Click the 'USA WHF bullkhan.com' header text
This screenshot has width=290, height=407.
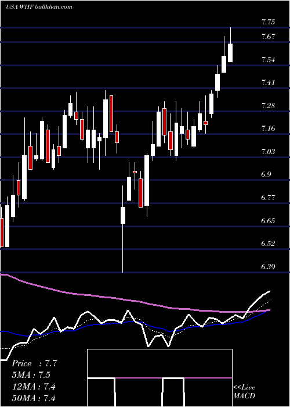click(39, 7)
